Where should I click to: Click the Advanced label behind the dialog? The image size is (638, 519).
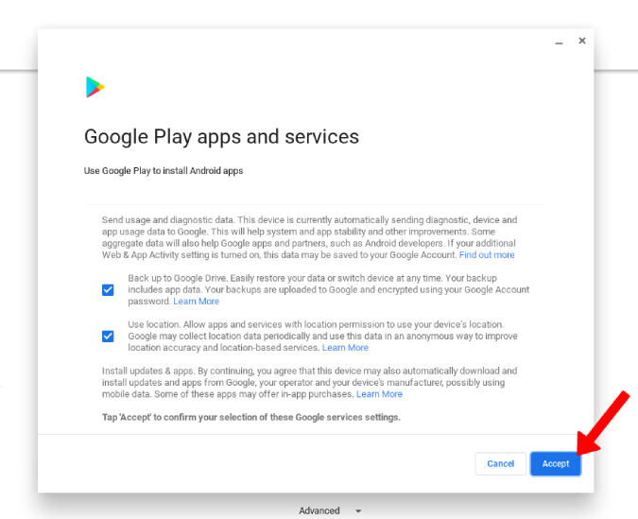[319, 510]
